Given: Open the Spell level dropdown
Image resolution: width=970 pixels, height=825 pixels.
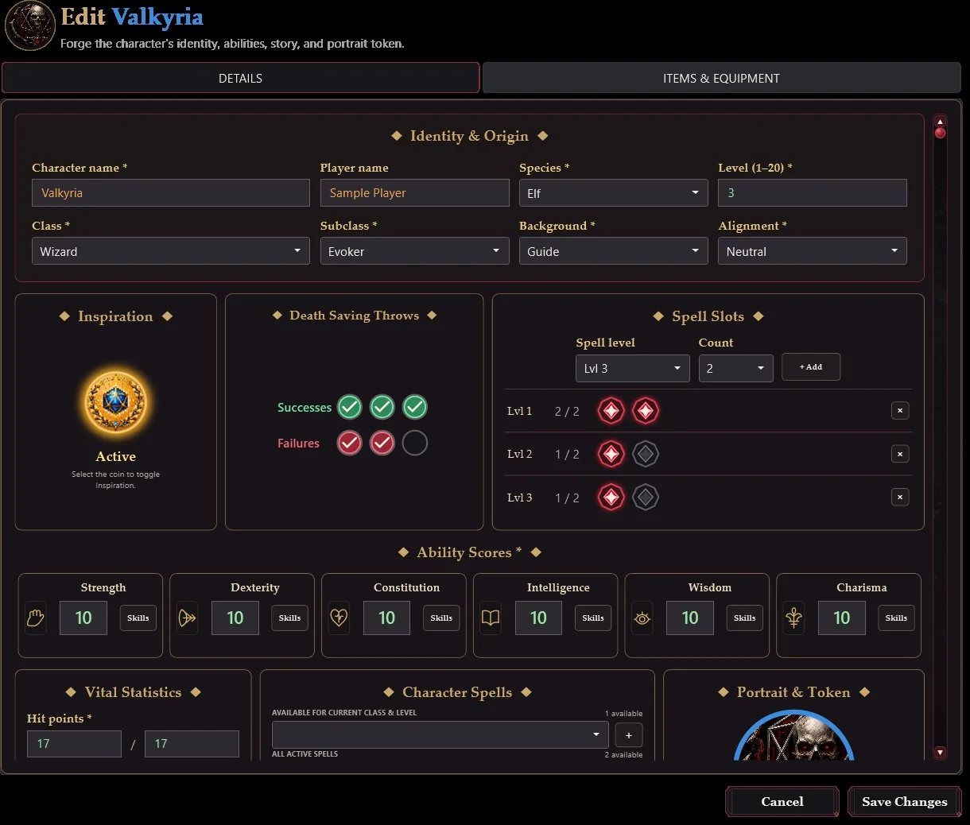Looking at the screenshot, I should click(x=633, y=368).
